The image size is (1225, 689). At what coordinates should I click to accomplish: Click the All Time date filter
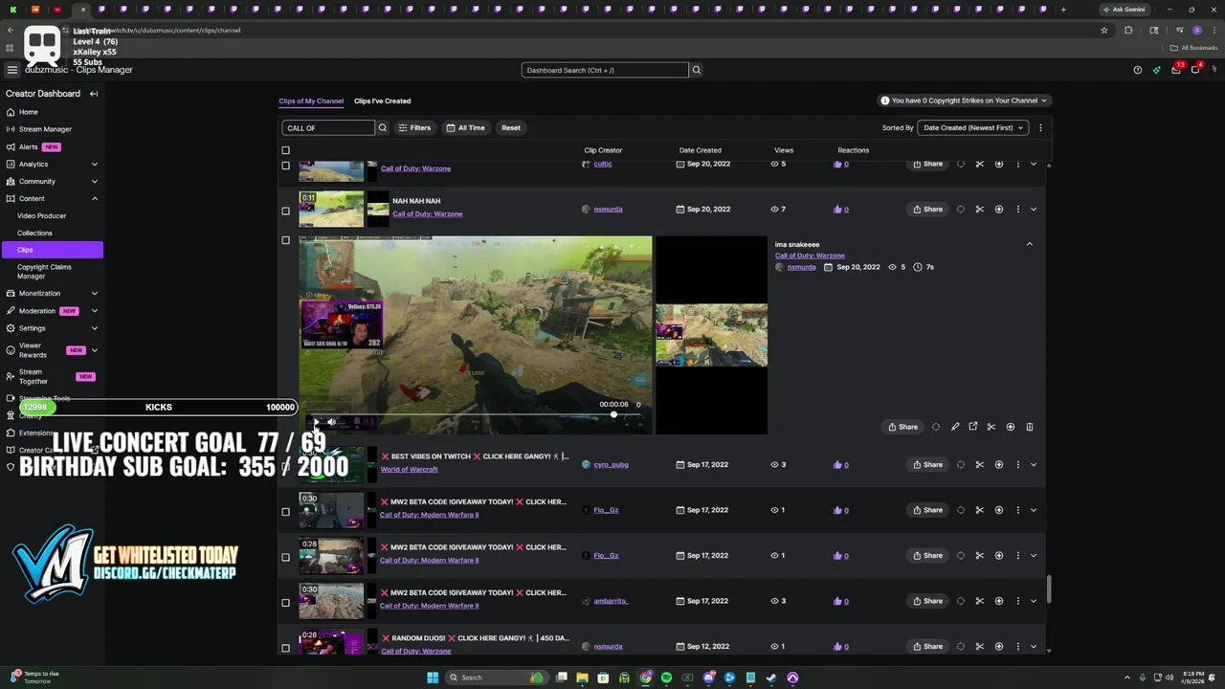tap(465, 127)
